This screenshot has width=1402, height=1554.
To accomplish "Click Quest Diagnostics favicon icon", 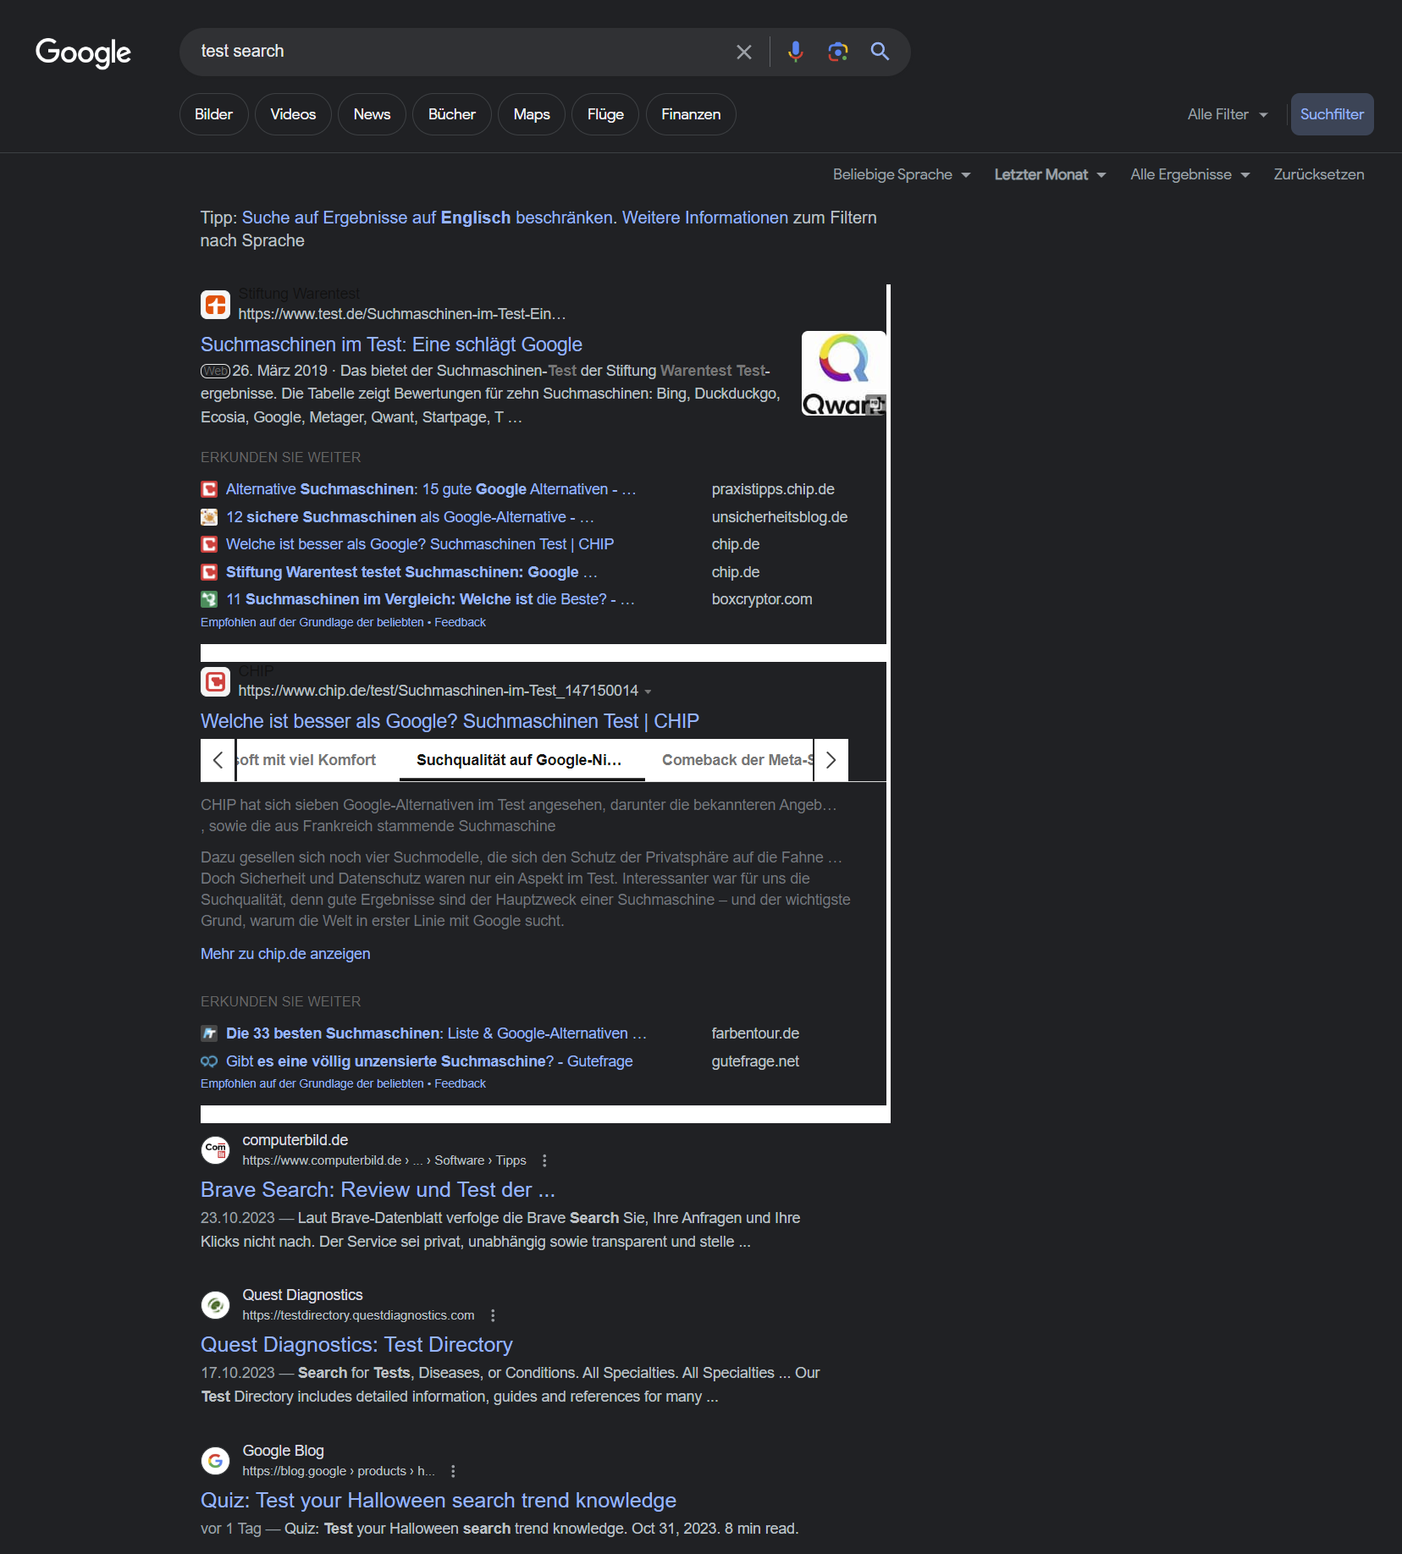I will coord(216,1304).
